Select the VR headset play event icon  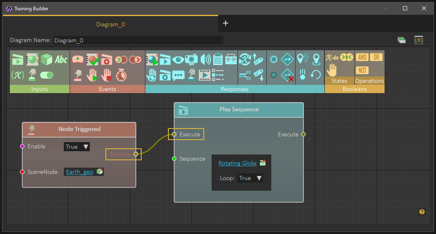pyautogui.click(x=77, y=59)
